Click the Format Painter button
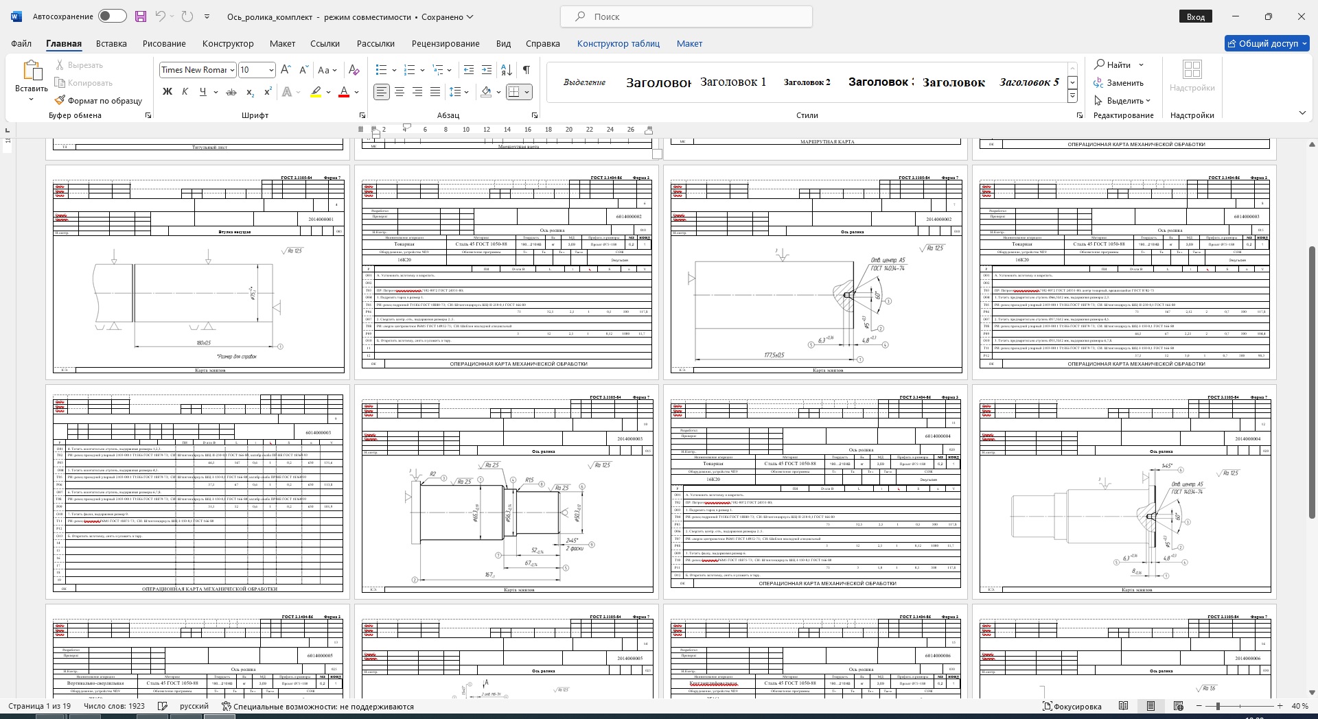The image size is (1318, 719). coord(98,101)
